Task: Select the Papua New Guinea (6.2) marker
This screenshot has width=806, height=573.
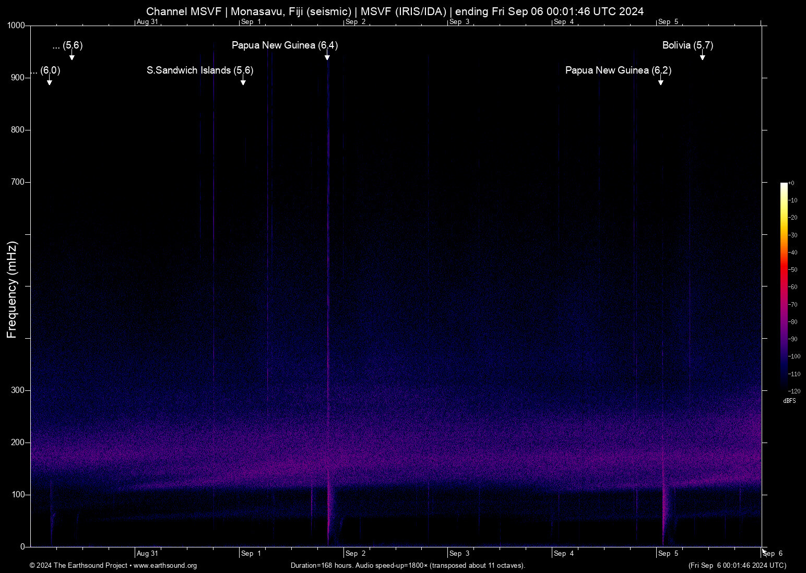Action: (x=661, y=82)
